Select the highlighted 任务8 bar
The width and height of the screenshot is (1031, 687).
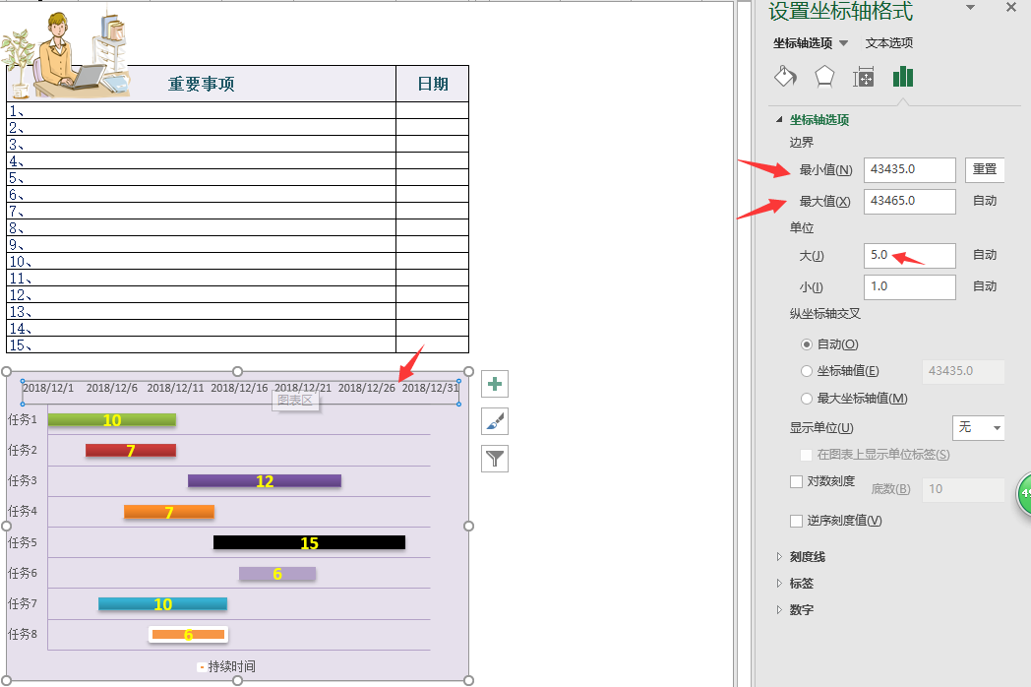click(x=188, y=635)
